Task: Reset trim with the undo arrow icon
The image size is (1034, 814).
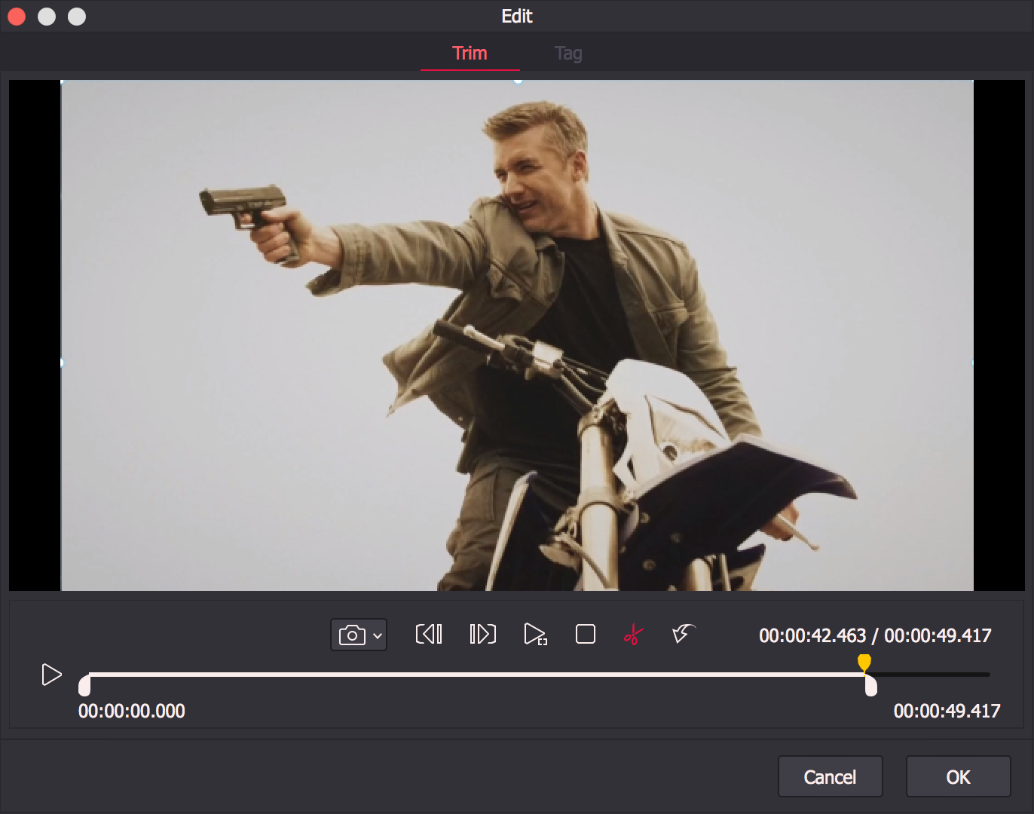Action: click(684, 634)
